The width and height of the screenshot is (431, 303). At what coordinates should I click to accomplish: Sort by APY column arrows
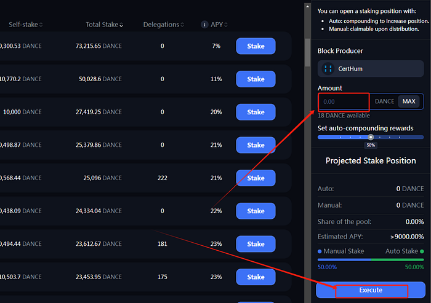tap(226, 25)
